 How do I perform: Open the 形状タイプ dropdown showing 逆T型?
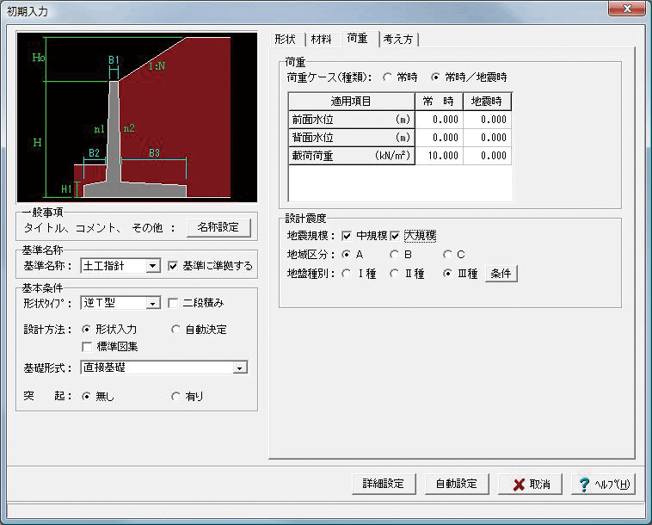(x=120, y=303)
